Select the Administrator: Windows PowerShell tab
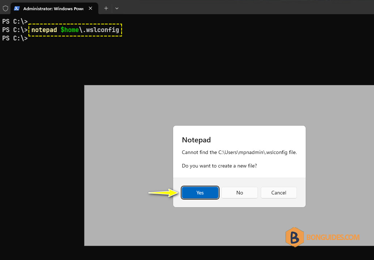374x260 pixels. click(54, 8)
